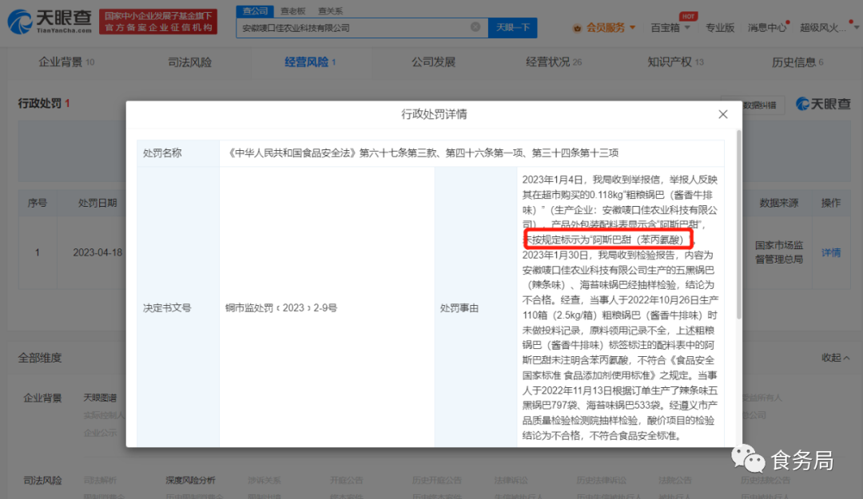Switch to the 企业背景 tab
This screenshot has height=499, width=863.
pos(66,62)
